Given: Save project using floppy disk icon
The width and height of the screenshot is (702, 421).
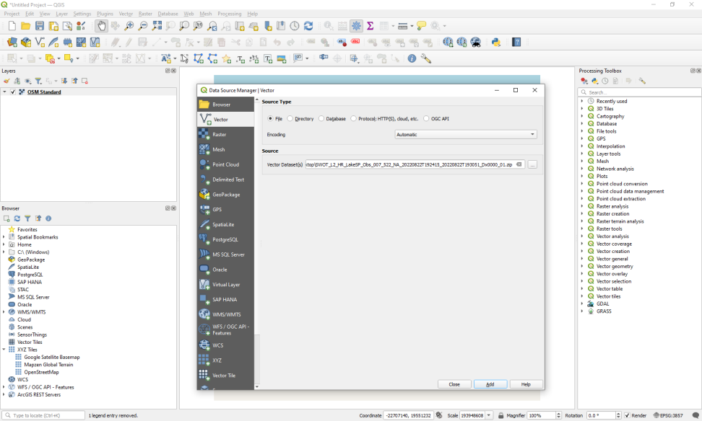Looking at the screenshot, I should [40, 26].
